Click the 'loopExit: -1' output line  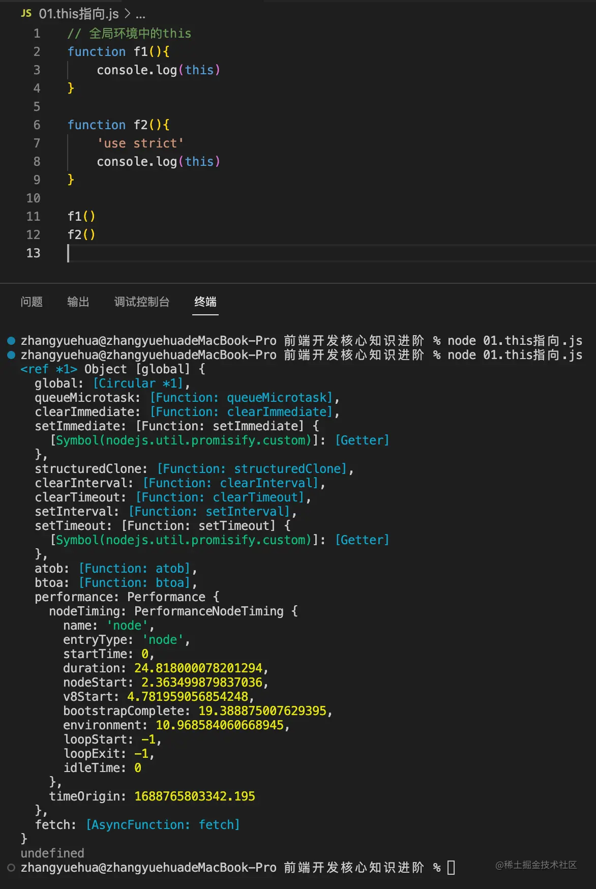coord(109,754)
